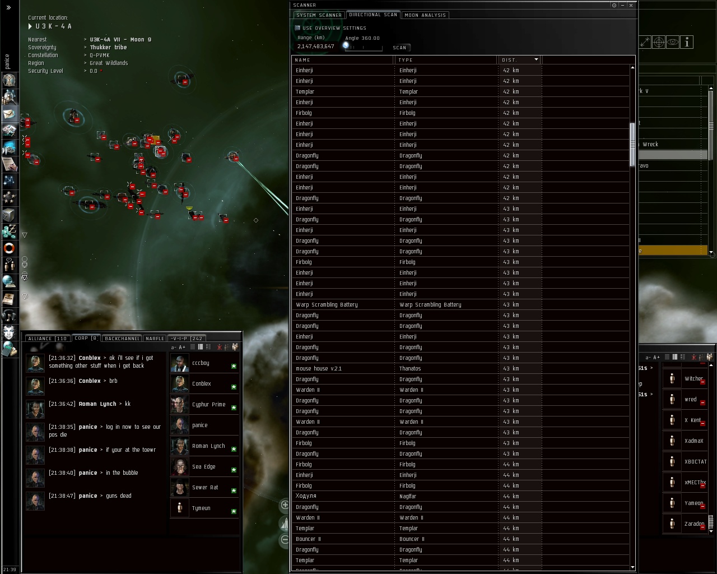This screenshot has height=574, width=717.
Task: Open the star map constellation icon
Action: [x=9, y=181]
